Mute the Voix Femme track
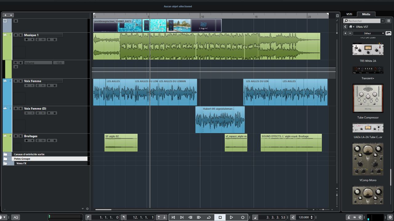This screenshot has width=394, height=221. click(16, 81)
